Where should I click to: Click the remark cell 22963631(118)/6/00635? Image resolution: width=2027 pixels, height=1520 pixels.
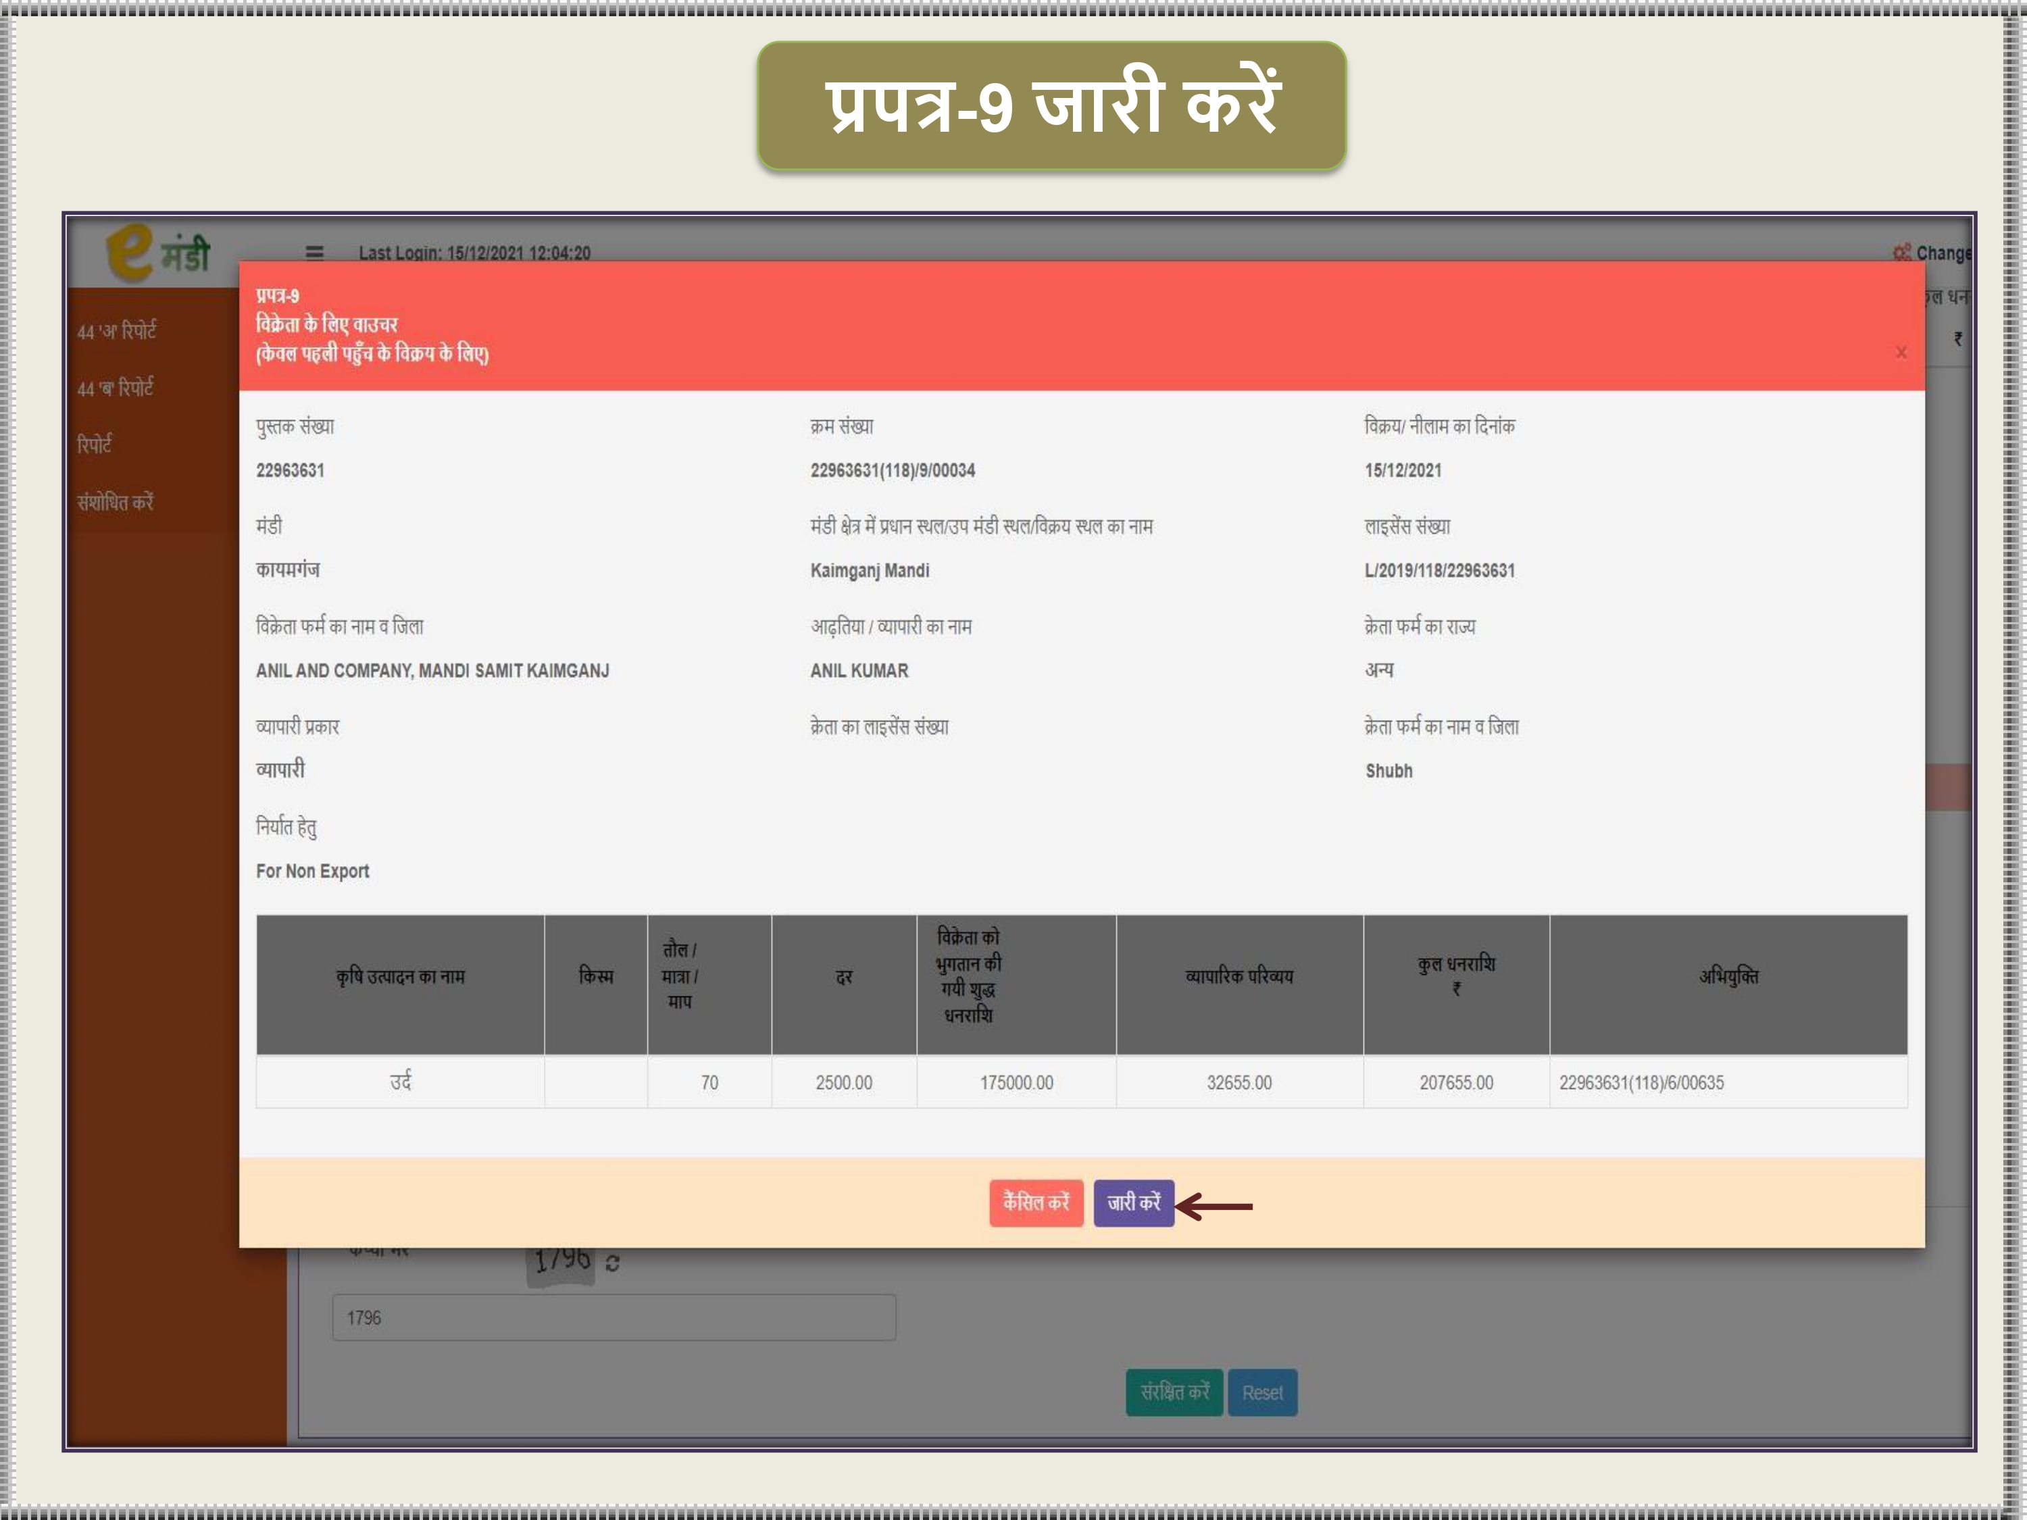[1728, 1082]
